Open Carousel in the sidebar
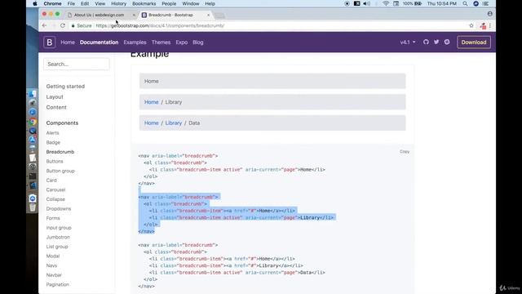This screenshot has height=294, width=522. [55, 189]
